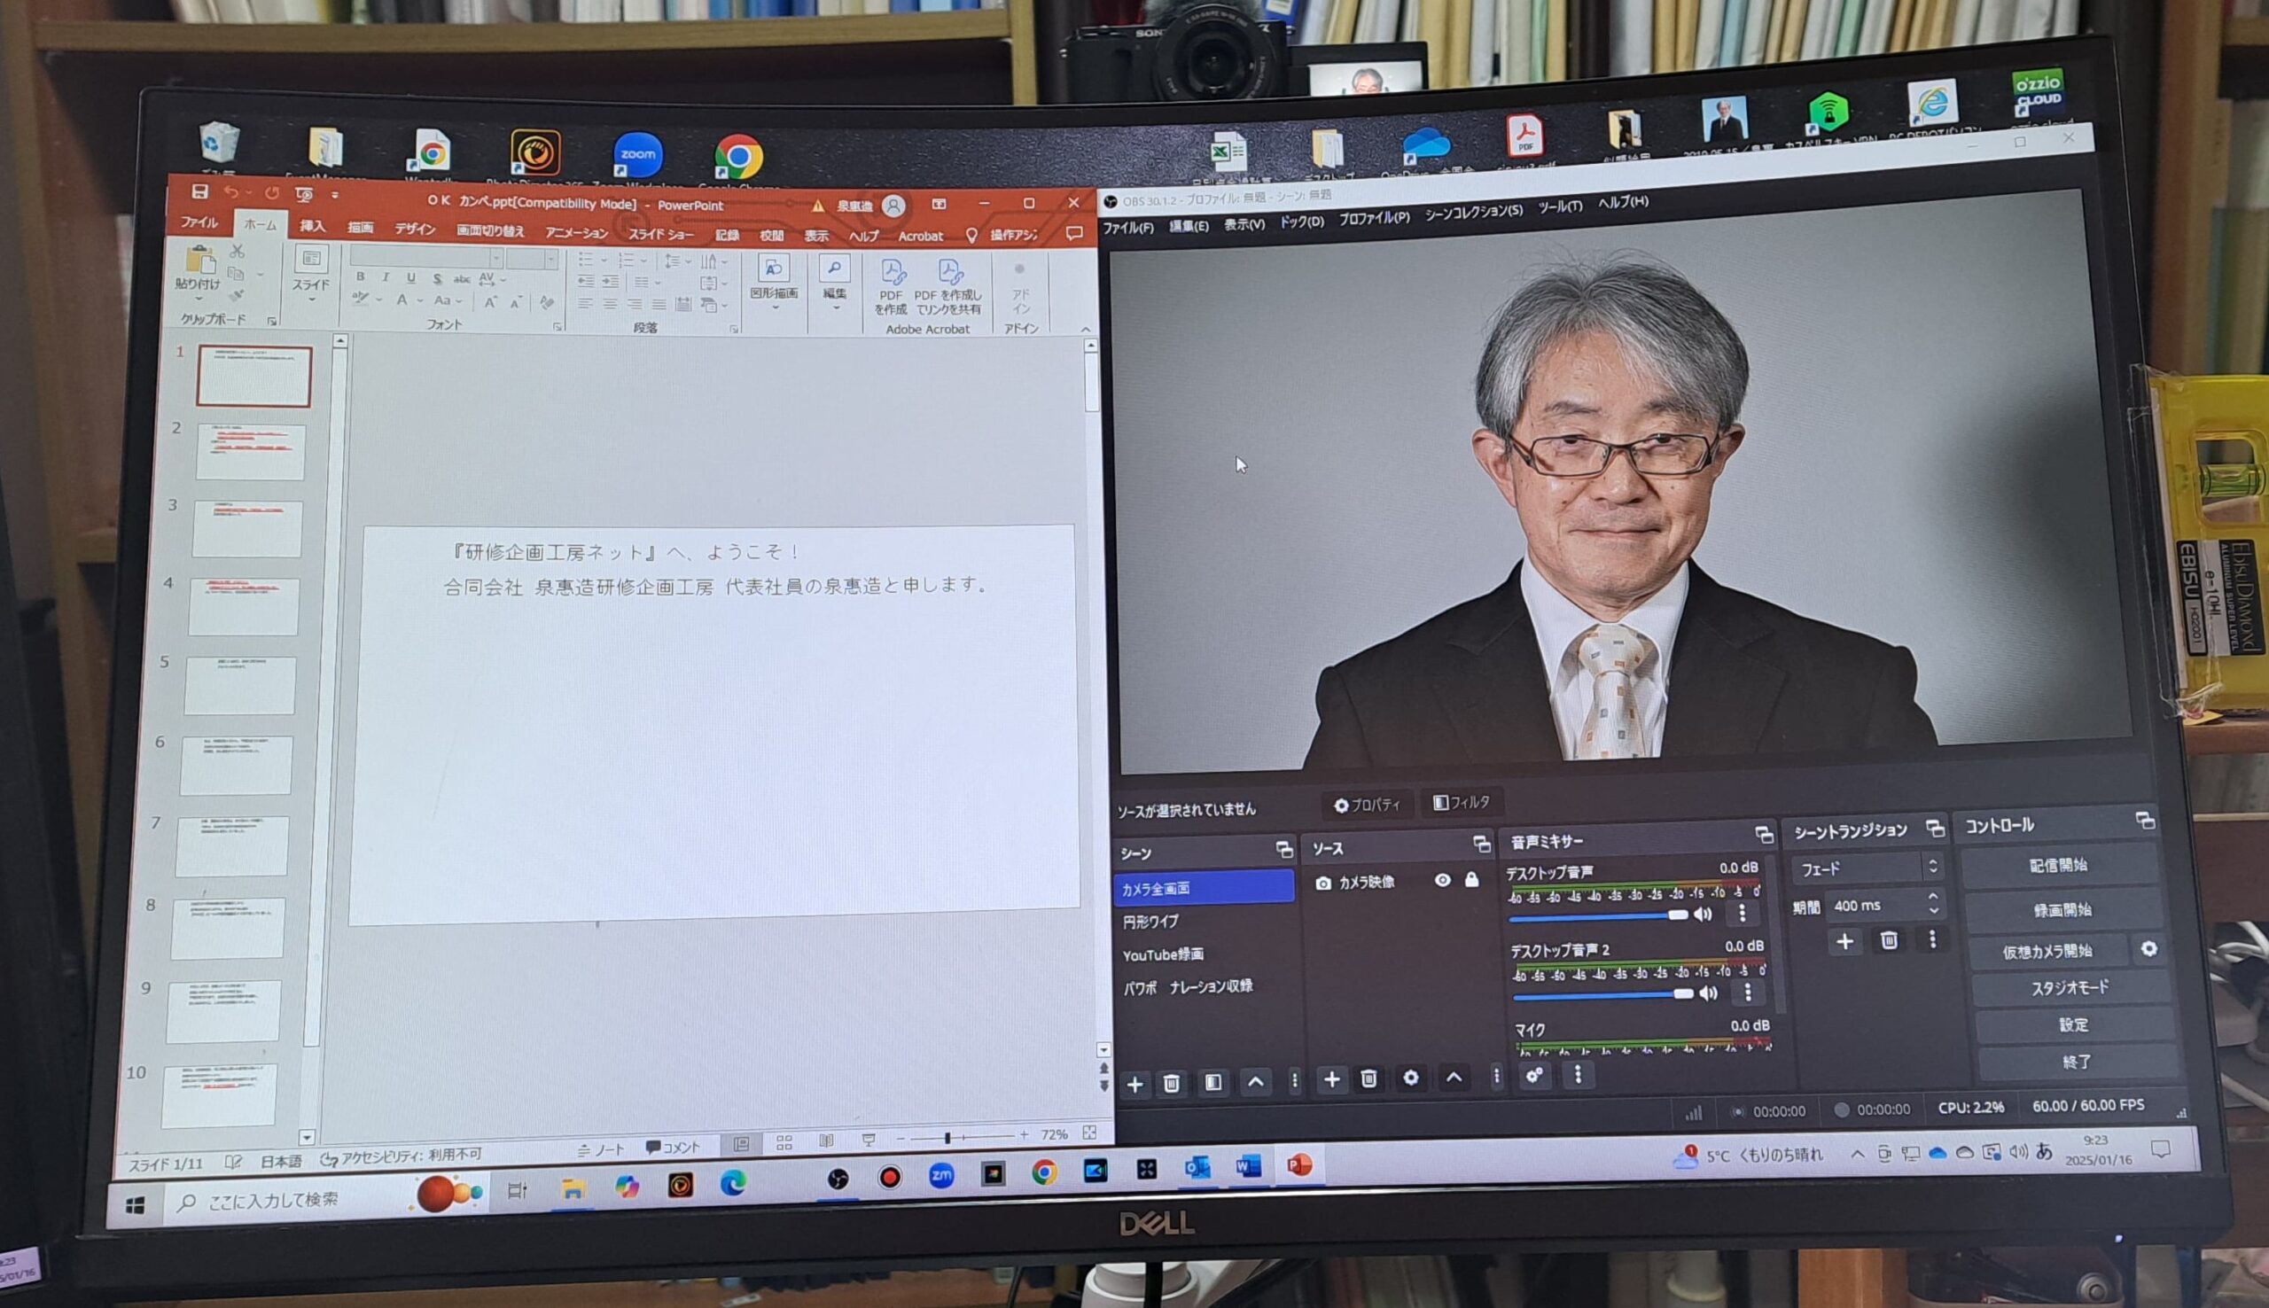Delete the selected scene with trash icon
Screen dimensions: 2269x1308
[x=1172, y=1084]
